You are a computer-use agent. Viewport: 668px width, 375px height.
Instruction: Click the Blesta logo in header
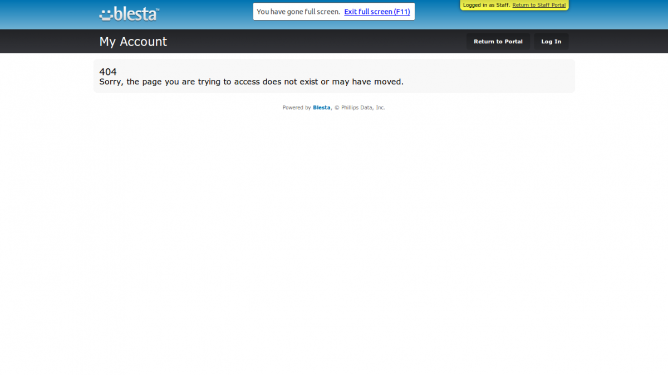tap(129, 14)
